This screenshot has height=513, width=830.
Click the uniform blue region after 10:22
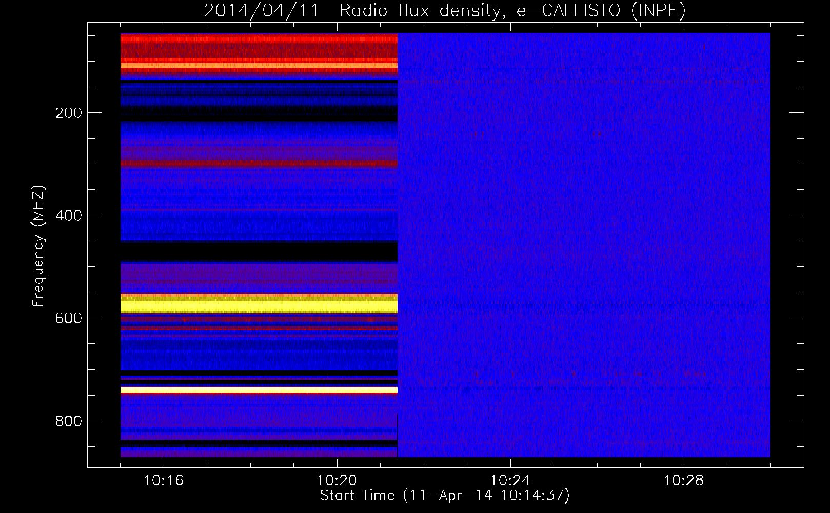(584, 245)
